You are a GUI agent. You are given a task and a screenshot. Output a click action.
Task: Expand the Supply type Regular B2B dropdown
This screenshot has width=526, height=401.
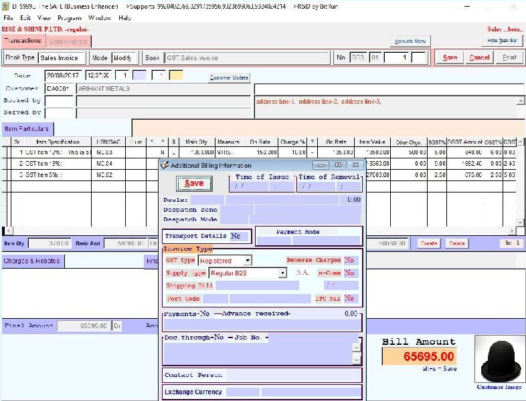click(x=282, y=273)
